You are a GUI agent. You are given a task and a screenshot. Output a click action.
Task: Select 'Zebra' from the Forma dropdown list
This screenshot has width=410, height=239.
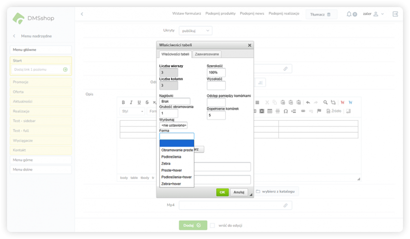[166, 163]
